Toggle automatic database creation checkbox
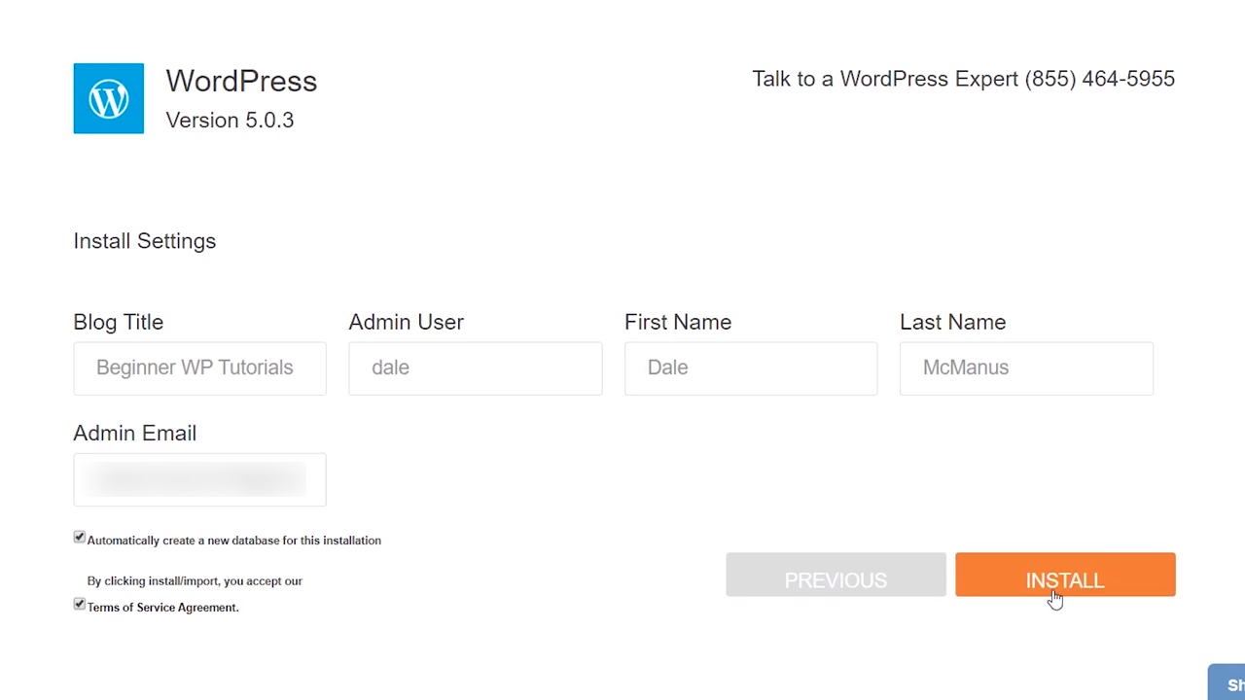 (x=80, y=538)
